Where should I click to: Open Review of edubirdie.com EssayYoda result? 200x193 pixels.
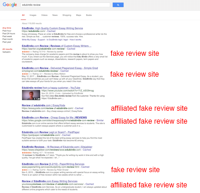(x=44, y=105)
